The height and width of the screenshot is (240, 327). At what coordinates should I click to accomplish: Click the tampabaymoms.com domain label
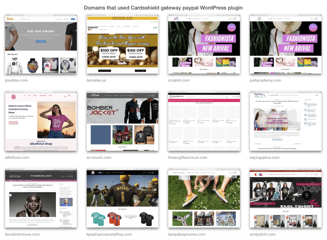(x=187, y=235)
